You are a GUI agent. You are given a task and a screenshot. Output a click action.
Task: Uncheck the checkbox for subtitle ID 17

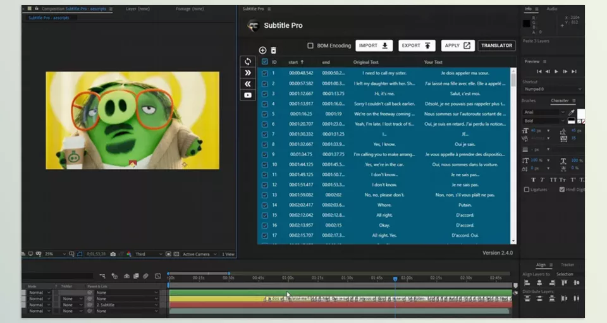265,235
